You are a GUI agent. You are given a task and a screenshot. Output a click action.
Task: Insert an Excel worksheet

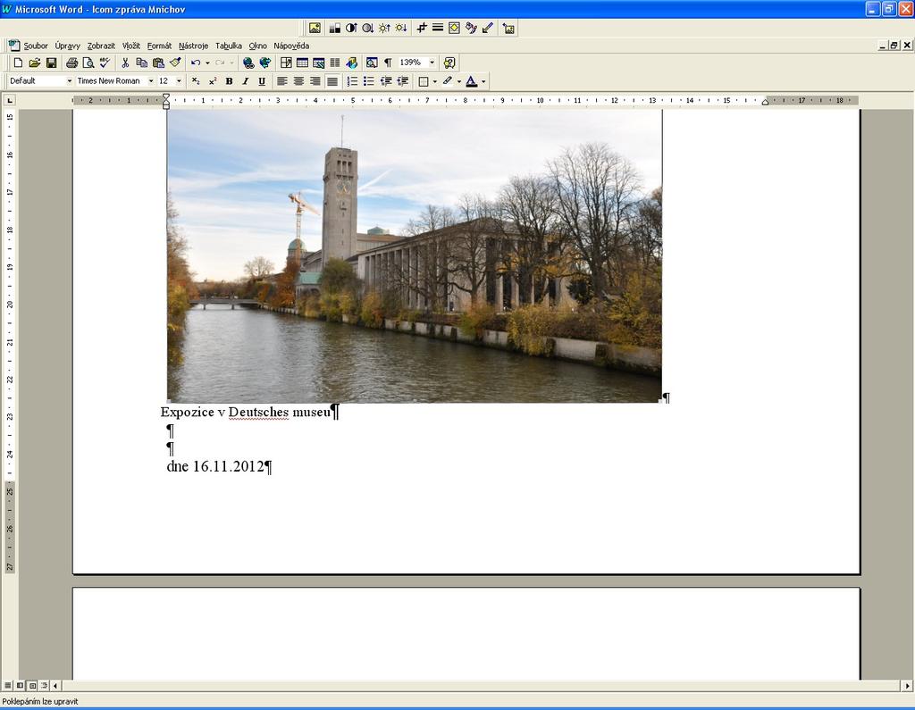pos(319,63)
